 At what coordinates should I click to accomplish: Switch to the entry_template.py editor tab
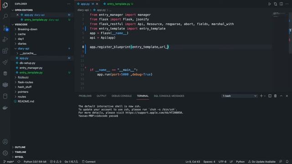[x=119, y=4]
